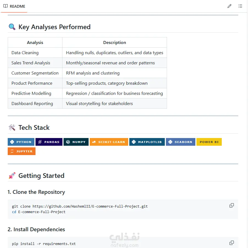Click the edit README pencil icon
Image resolution: width=249 pixels, height=248 pixels.
(229, 6)
